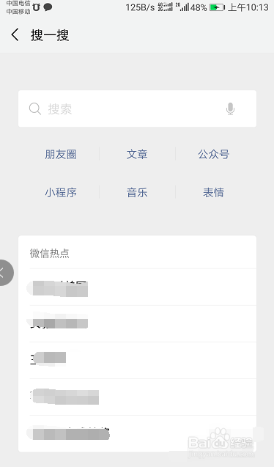Tap the microphone voice search icon
This screenshot has height=467, width=274.
click(x=230, y=109)
